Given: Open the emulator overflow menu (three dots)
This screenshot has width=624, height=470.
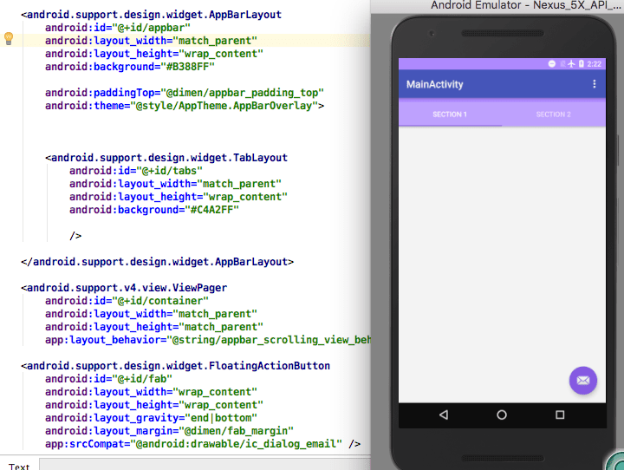Looking at the screenshot, I should coord(595,84).
